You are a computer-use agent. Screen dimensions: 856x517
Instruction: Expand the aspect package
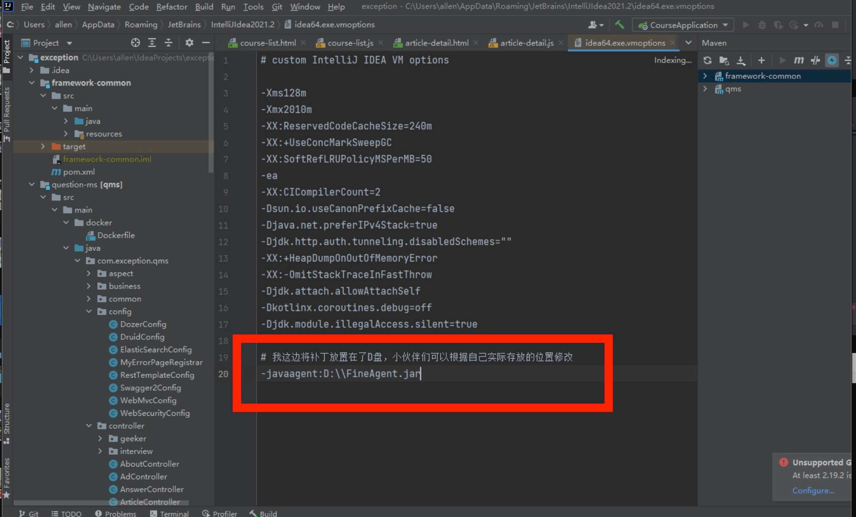(x=89, y=273)
